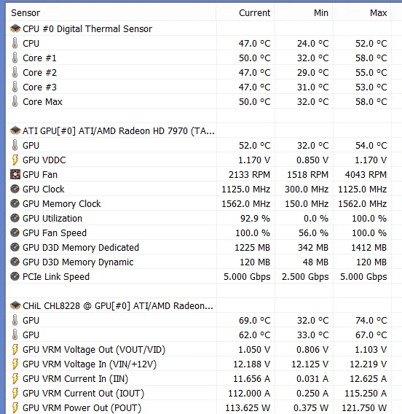Select the GPU D3D Memory Dedicated row
The height and width of the screenshot is (414, 402).
click(199, 247)
